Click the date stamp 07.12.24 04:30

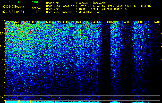click(x=13, y=12)
